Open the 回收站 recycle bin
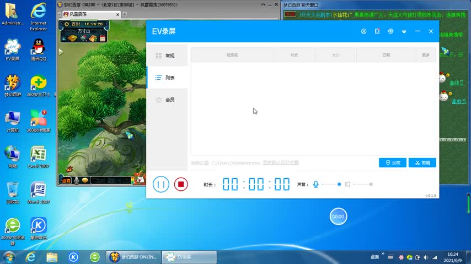The width and height of the screenshot is (471, 264). pyautogui.click(x=12, y=193)
